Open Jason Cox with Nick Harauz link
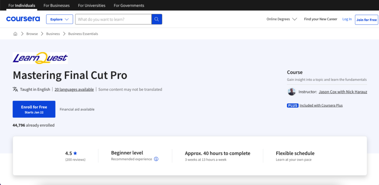 [343, 92]
